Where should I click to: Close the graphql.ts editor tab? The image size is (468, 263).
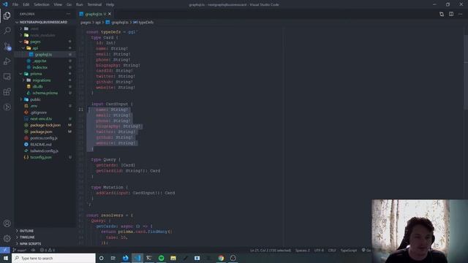110,14
